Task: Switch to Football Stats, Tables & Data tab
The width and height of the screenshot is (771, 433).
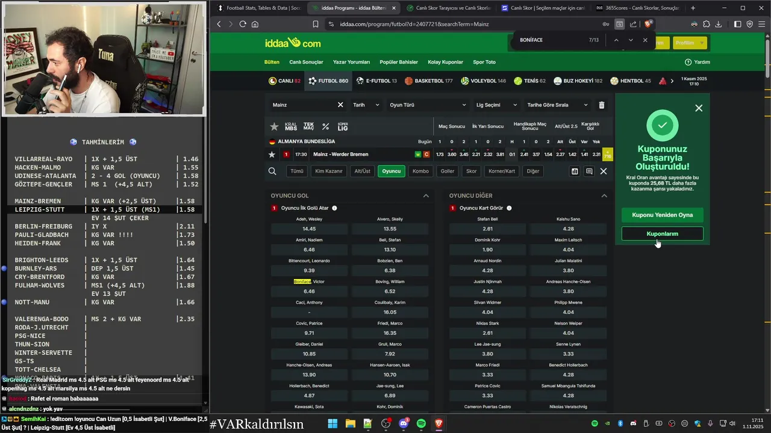Action: [x=259, y=8]
